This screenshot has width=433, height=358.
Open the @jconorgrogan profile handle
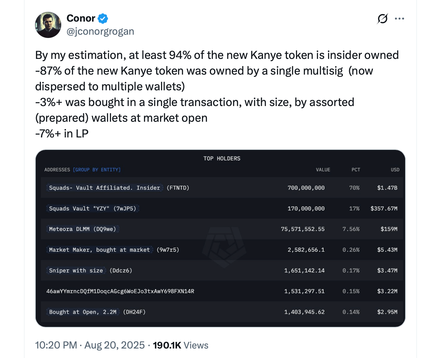click(x=100, y=31)
